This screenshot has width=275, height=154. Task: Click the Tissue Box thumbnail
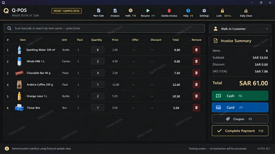[x=19, y=107]
